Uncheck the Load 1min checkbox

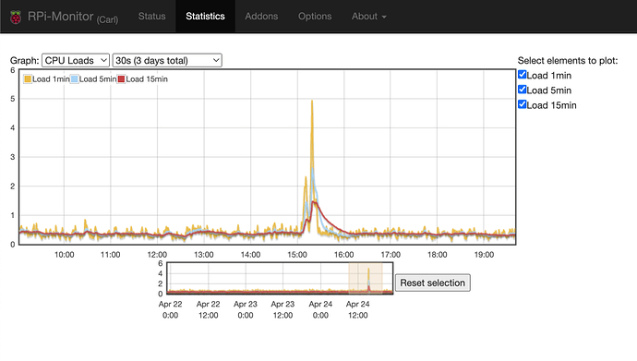pos(522,75)
